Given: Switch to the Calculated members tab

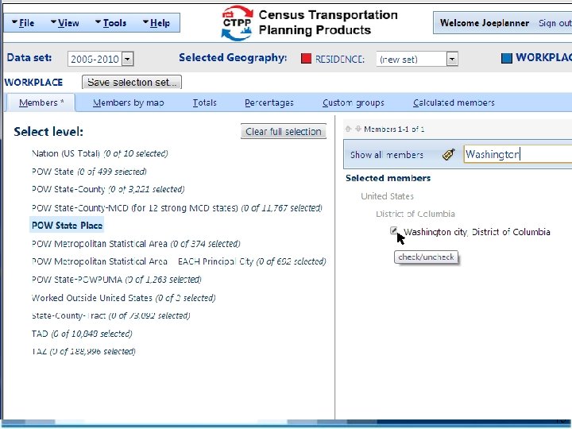Looking at the screenshot, I should (x=454, y=102).
